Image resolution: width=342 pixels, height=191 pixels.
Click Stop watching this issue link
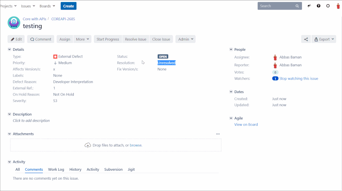[x=298, y=78]
